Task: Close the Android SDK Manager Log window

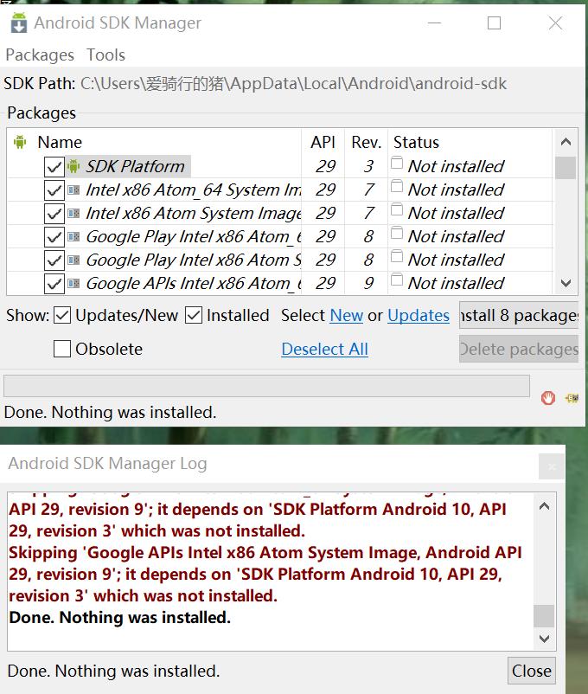Action: click(532, 671)
